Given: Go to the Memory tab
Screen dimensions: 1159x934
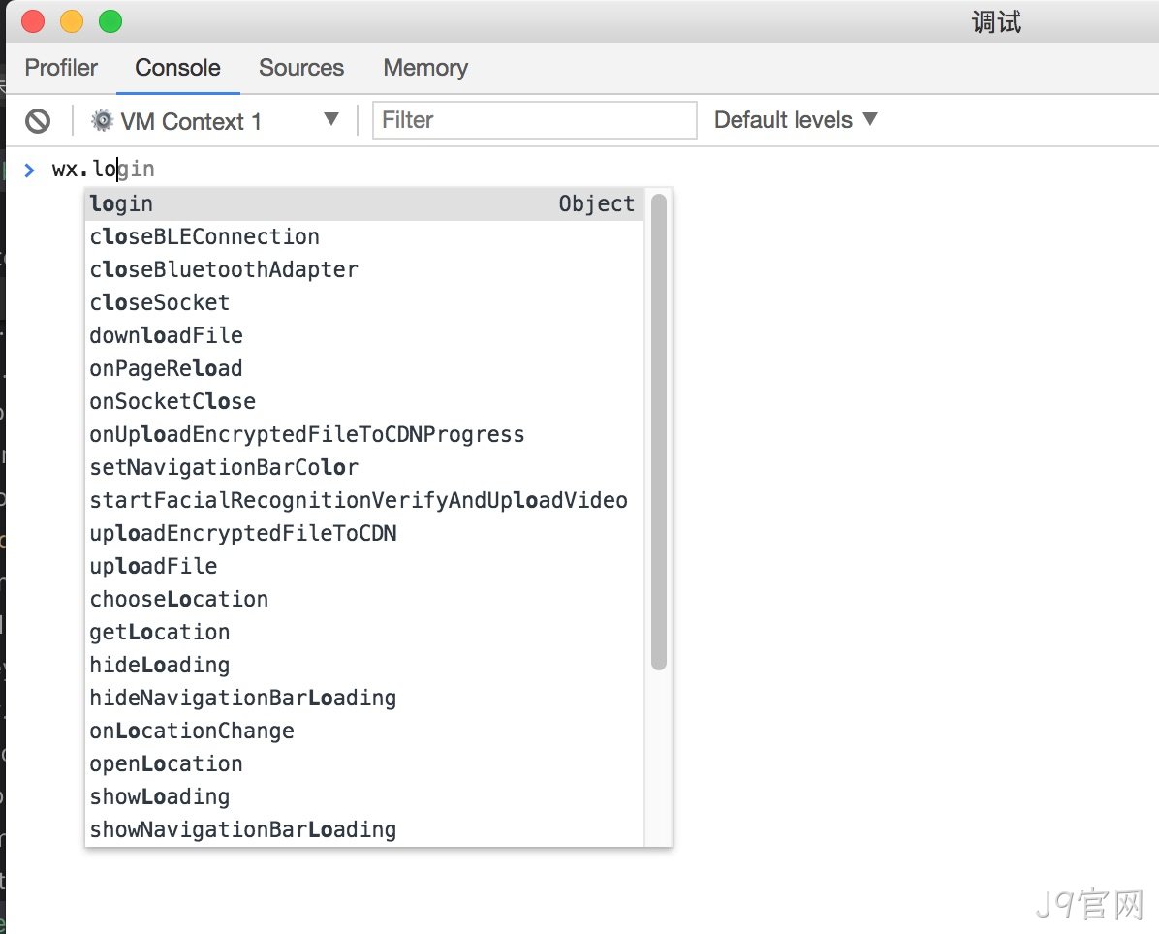Looking at the screenshot, I should [425, 67].
